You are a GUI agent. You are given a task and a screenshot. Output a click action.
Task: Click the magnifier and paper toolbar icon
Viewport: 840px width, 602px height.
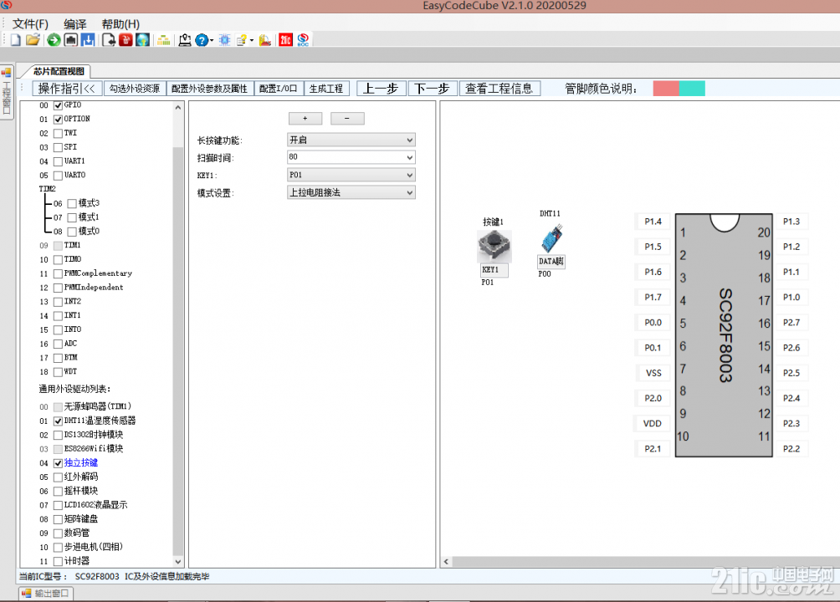[x=264, y=40]
